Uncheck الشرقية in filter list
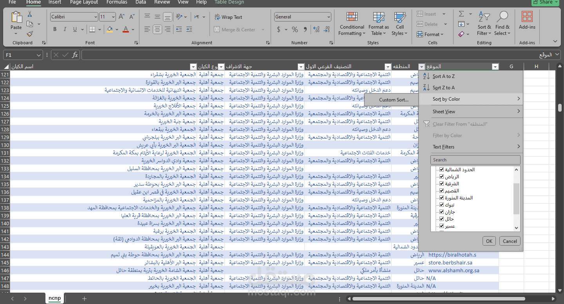The image size is (564, 304). click(442, 184)
